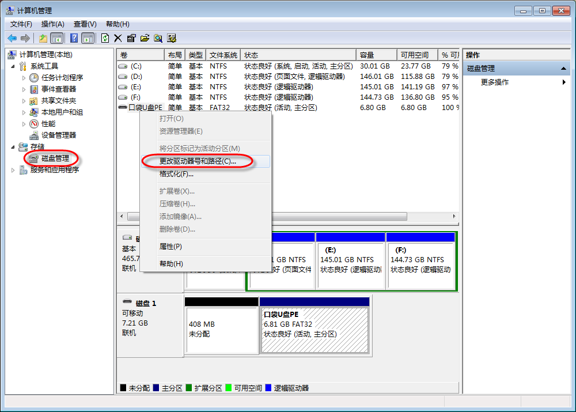Select the (E:) volume row in list

pos(288,87)
